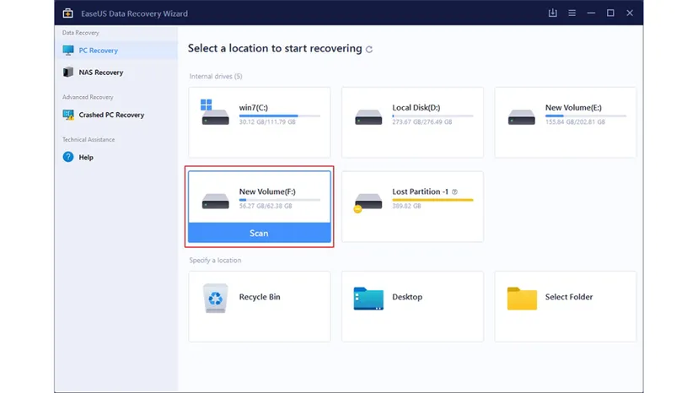Minimize the EaseUS window
Screen dimensions: 698x393
tap(591, 13)
